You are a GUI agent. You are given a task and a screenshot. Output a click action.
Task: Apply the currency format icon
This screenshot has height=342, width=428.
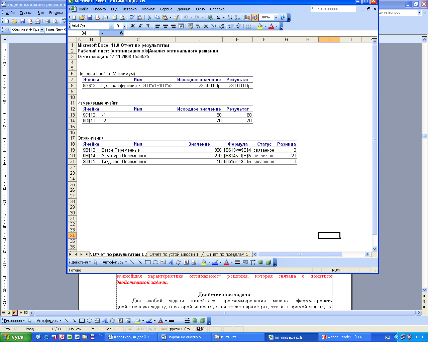tap(191, 26)
